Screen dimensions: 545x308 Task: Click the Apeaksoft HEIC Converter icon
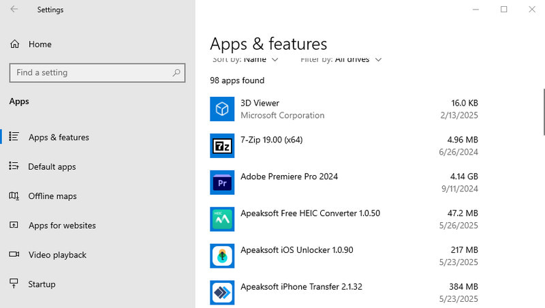222,219
